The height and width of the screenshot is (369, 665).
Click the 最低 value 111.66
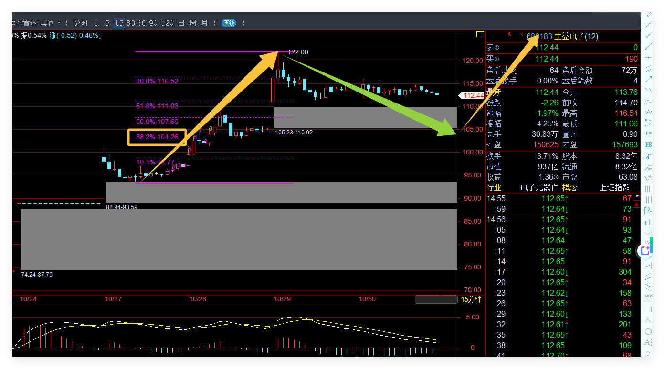626,123
